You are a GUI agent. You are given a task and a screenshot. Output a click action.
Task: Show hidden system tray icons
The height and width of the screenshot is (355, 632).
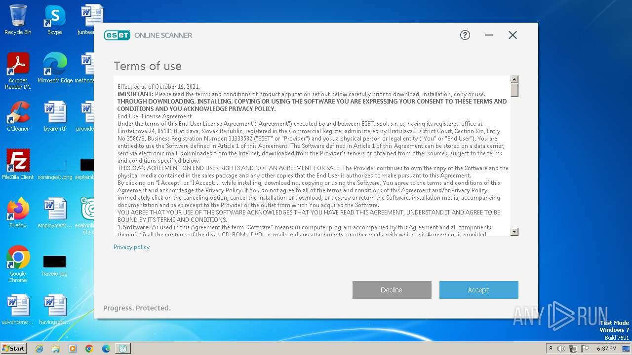(x=551, y=349)
